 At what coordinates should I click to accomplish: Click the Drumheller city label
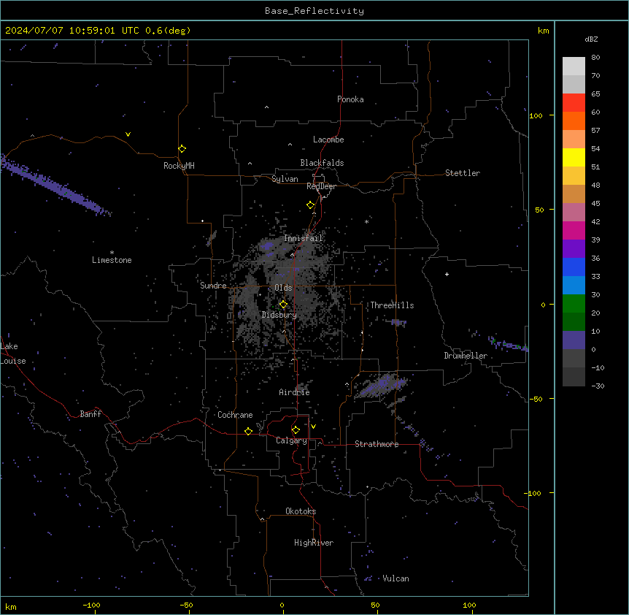tap(466, 356)
